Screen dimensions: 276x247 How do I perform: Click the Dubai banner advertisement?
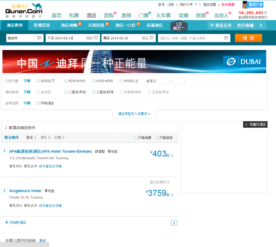coord(134,62)
